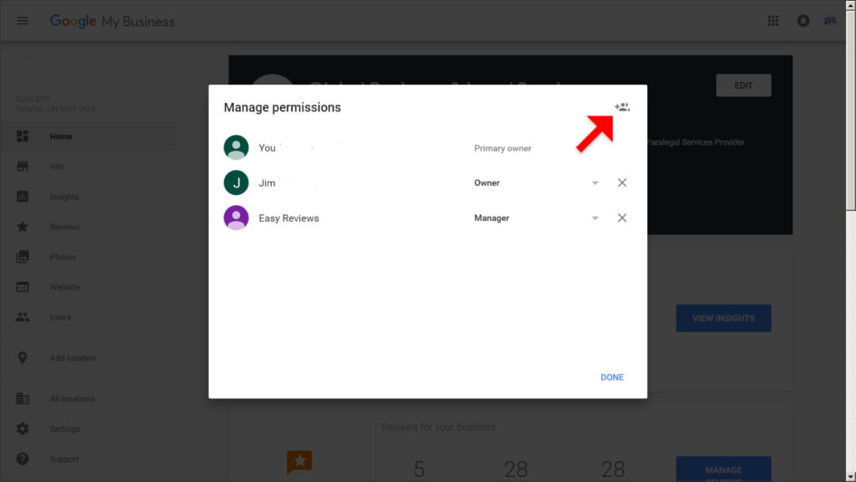Click the vertical scrollbar thumb
Image resolution: width=856 pixels, height=482 pixels.
click(850, 110)
